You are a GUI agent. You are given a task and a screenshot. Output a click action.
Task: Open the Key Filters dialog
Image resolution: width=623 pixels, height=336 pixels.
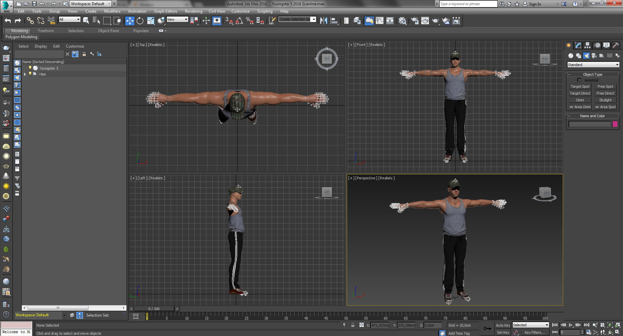534,332
